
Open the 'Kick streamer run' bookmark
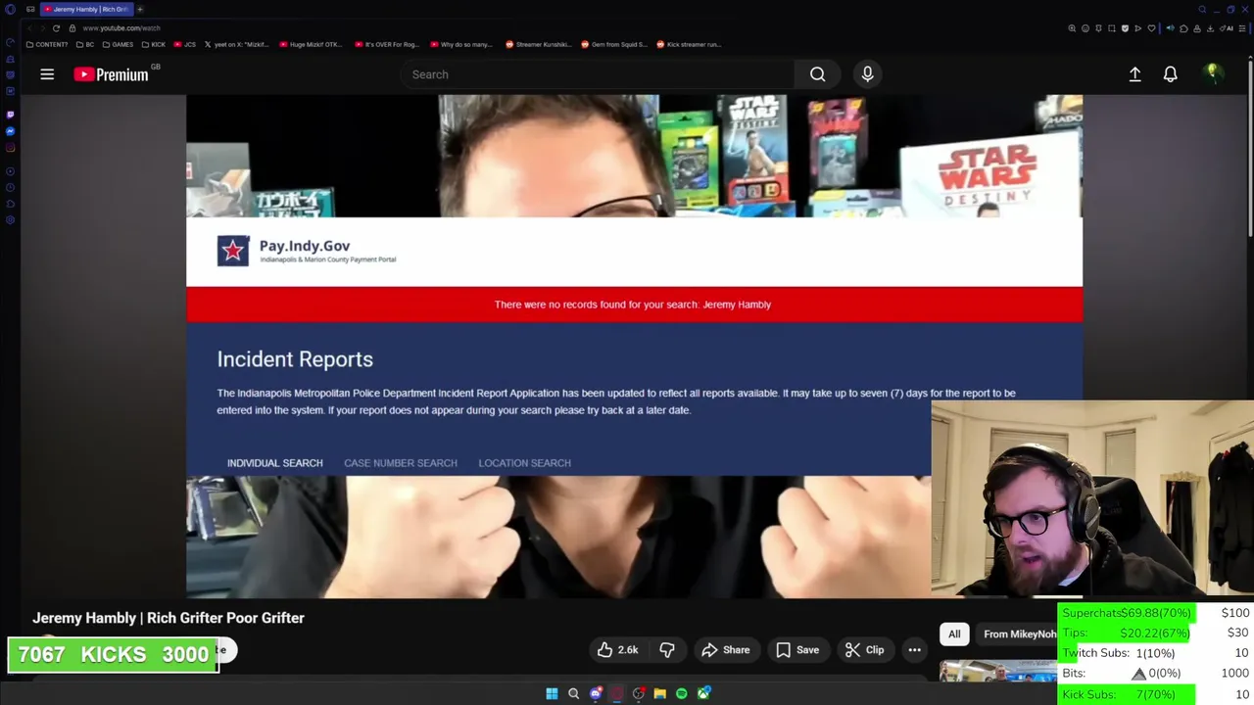click(x=689, y=44)
